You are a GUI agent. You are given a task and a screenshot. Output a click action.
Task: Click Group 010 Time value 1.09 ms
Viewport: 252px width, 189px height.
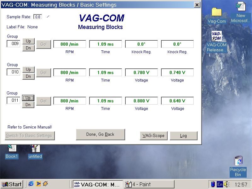pos(106,72)
